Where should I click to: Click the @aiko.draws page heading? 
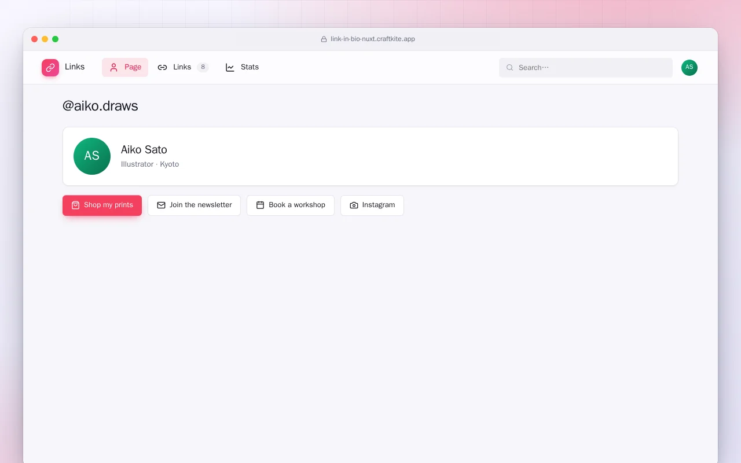100,106
